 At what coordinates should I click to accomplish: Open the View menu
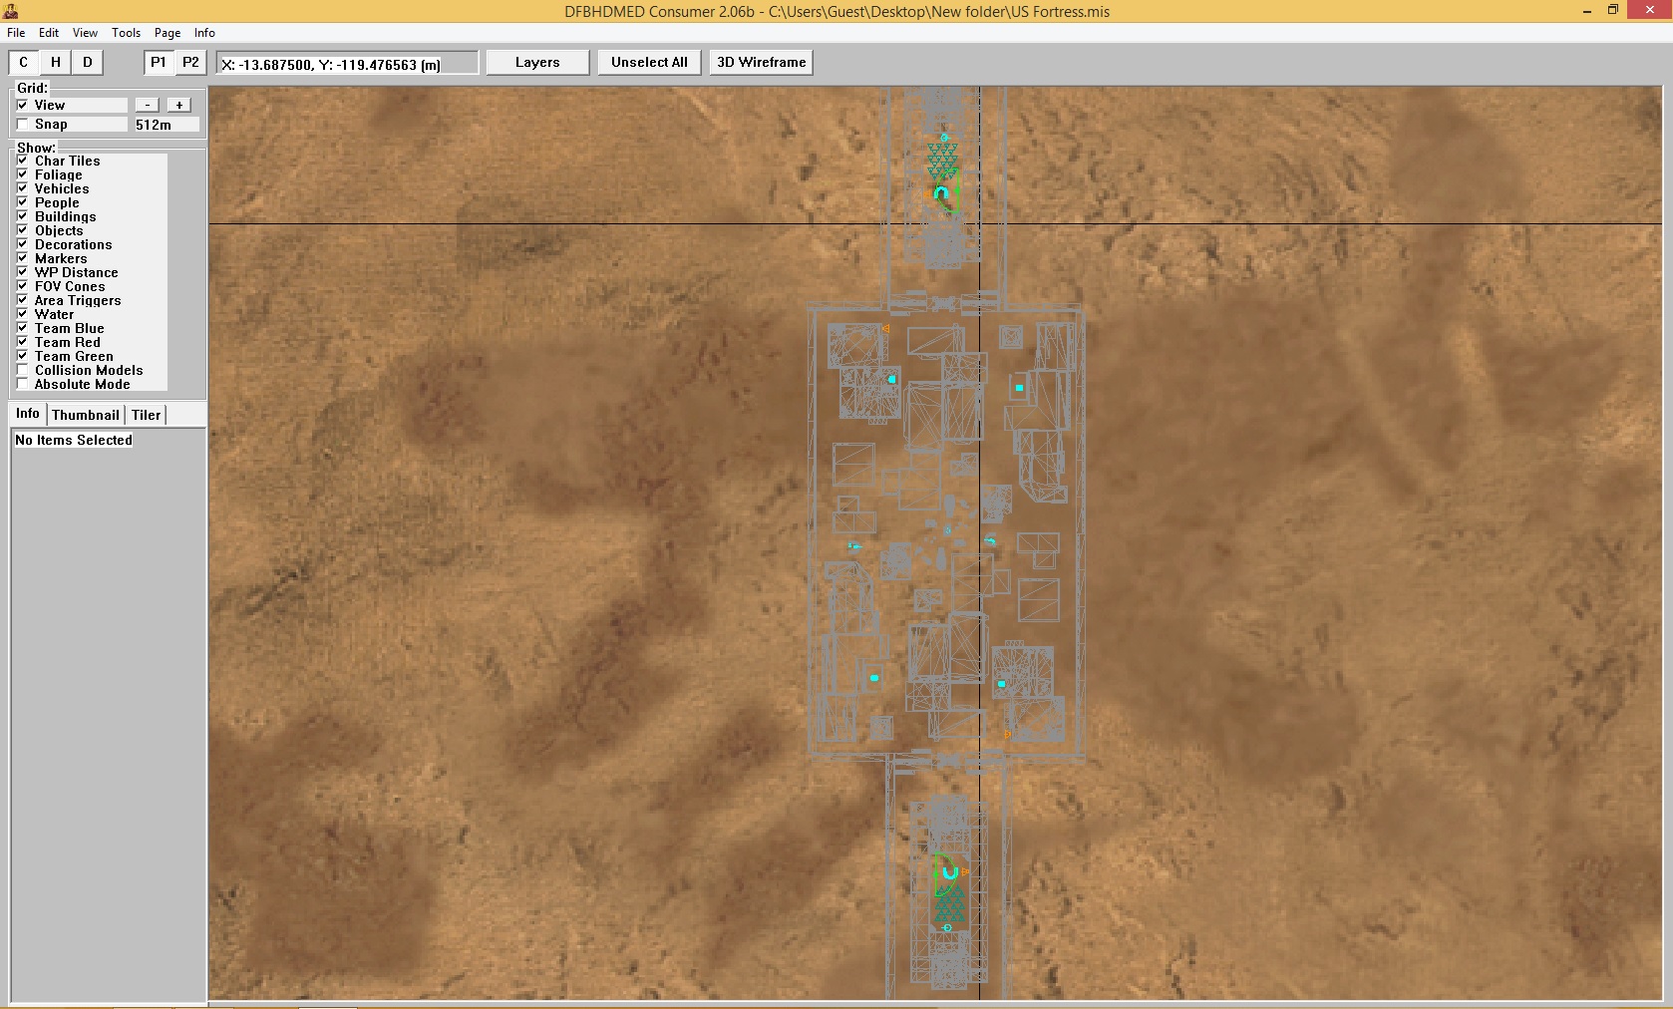(85, 33)
